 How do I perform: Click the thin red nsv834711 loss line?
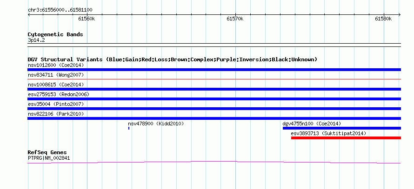pos(214,79)
